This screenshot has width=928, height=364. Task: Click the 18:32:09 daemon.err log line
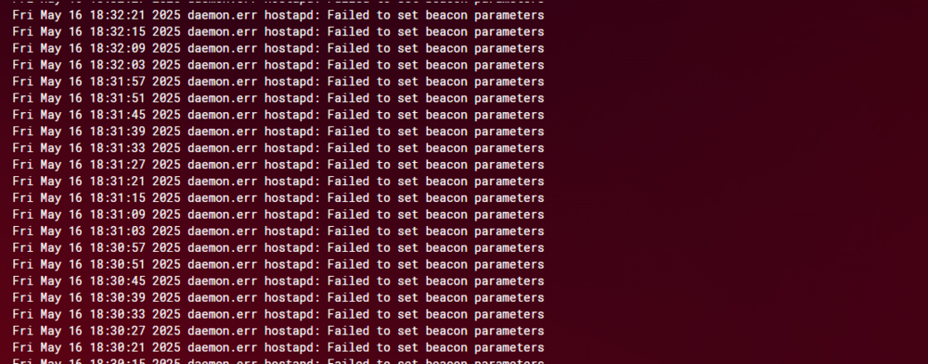click(278, 48)
